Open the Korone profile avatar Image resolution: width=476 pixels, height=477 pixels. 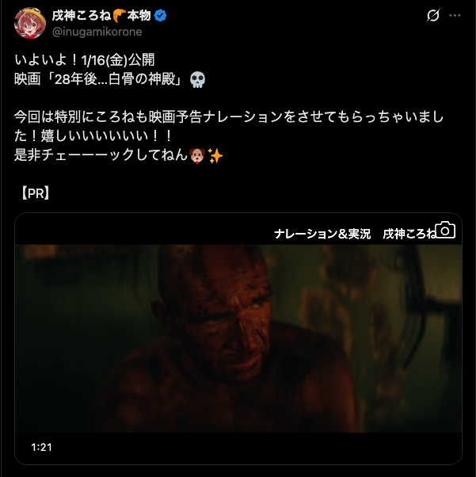(30, 23)
